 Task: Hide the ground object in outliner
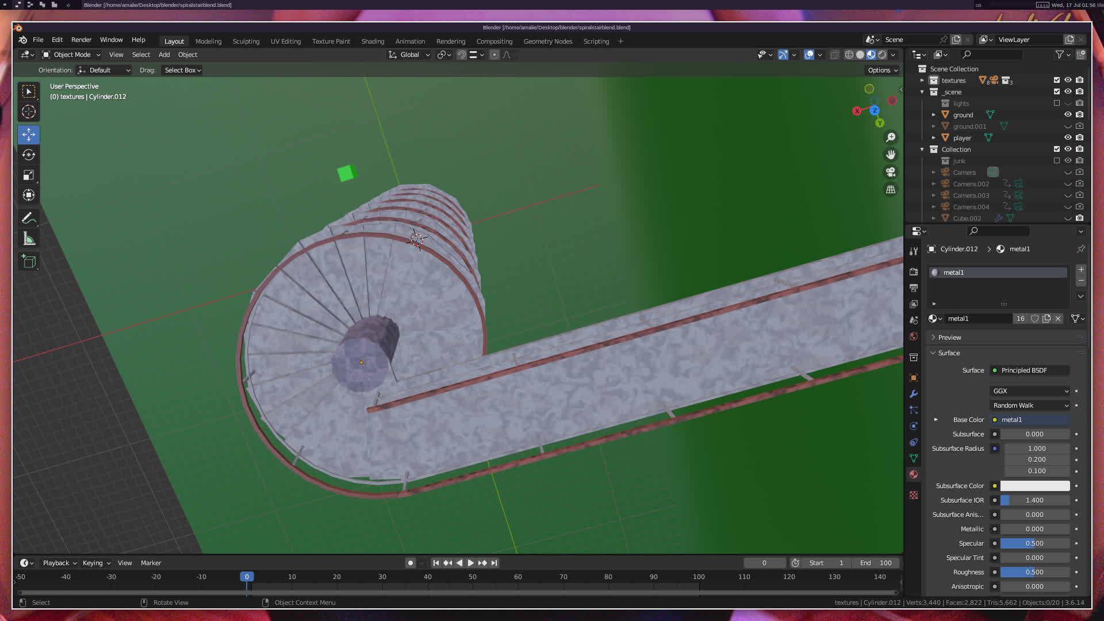[x=1068, y=114]
